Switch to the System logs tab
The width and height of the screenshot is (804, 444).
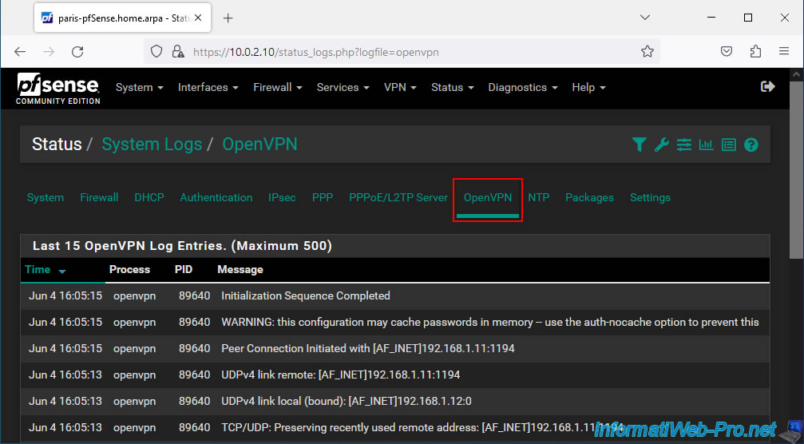coord(46,198)
